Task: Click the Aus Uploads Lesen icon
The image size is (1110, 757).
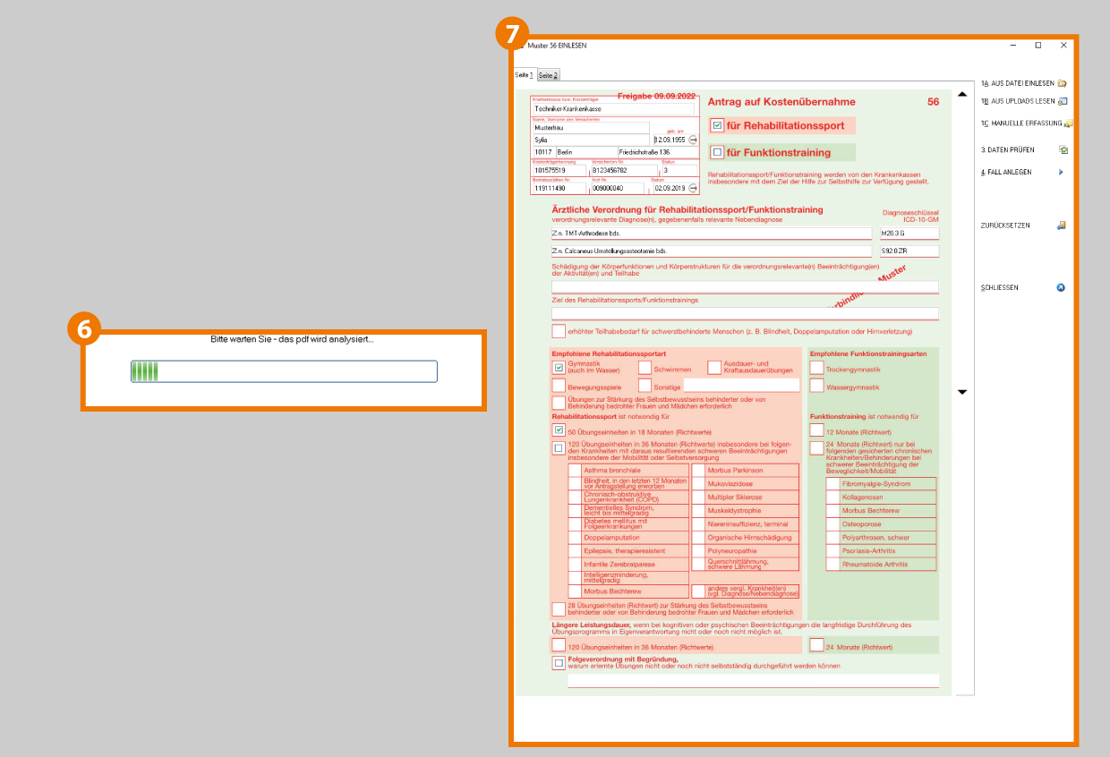Action: [1062, 101]
